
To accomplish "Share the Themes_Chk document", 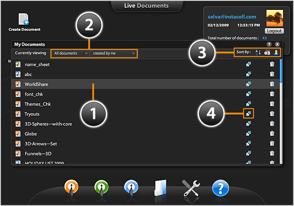I will coord(249,104).
